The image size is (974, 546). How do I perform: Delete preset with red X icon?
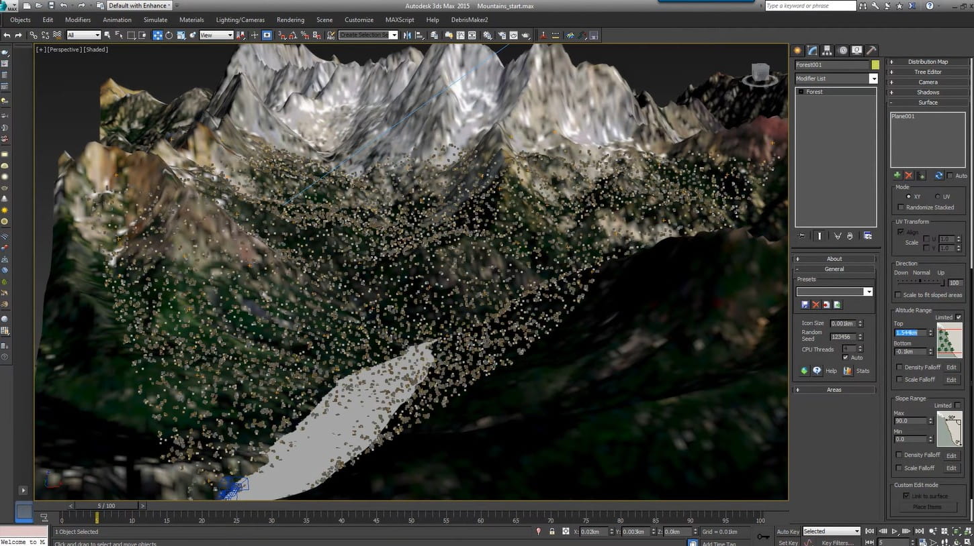pos(815,305)
